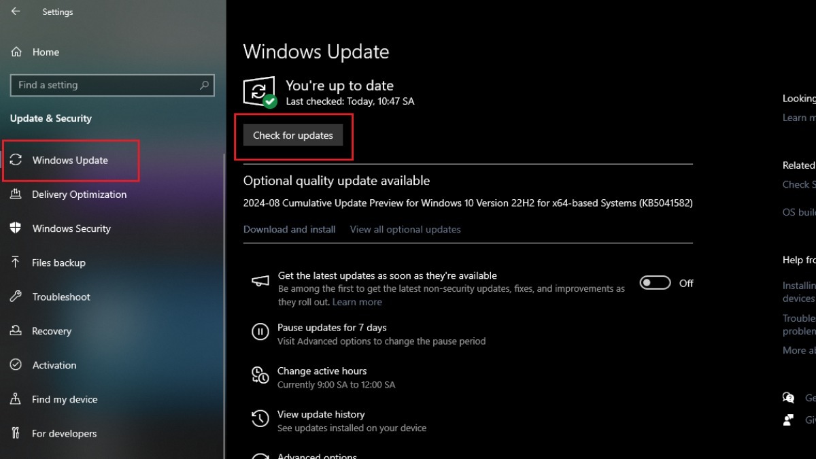816x459 pixels.
Task: Click the pause updates icon
Action: [x=260, y=331]
